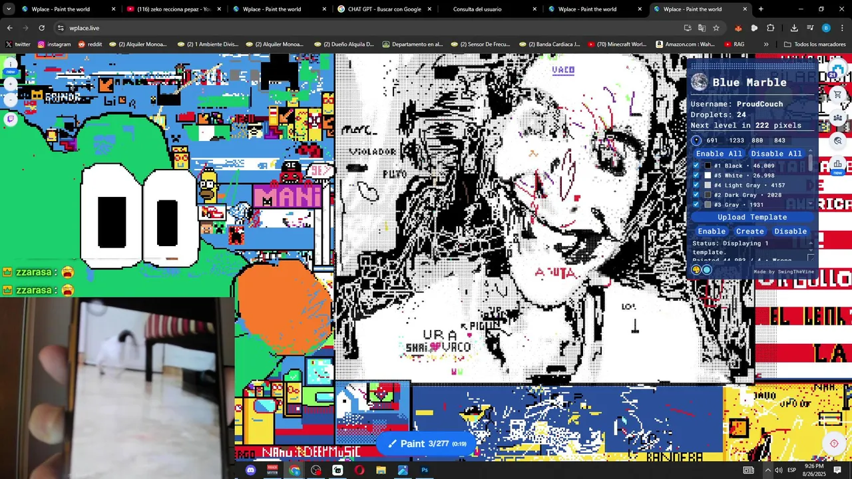This screenshot has height=479, width=852.
Task: Toggle the #3 Gray color checkbox
Action: [x=696, y=205]
